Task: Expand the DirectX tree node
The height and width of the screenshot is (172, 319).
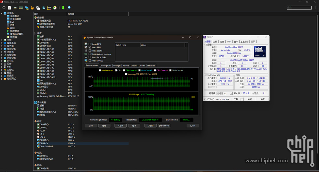Action: [x=2, y=61]
